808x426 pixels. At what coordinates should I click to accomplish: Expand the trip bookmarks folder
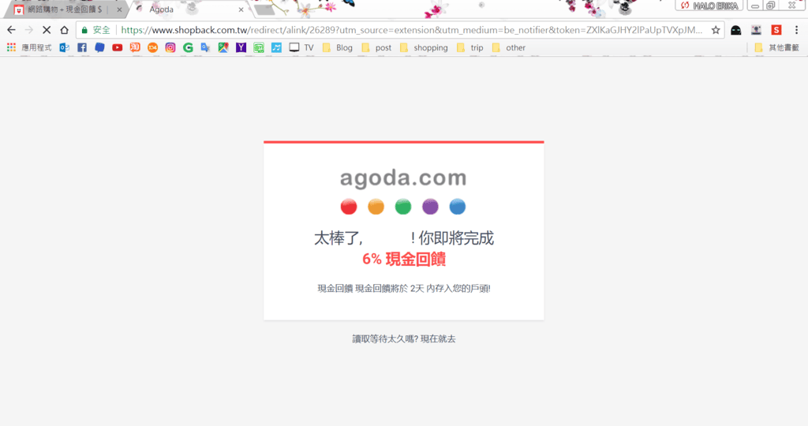click(x=469, y=47)
